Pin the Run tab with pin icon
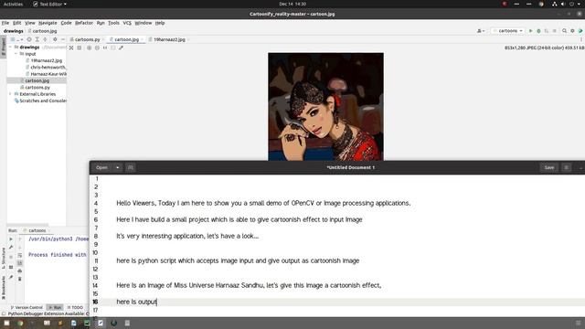 click(x=11, y=277)
